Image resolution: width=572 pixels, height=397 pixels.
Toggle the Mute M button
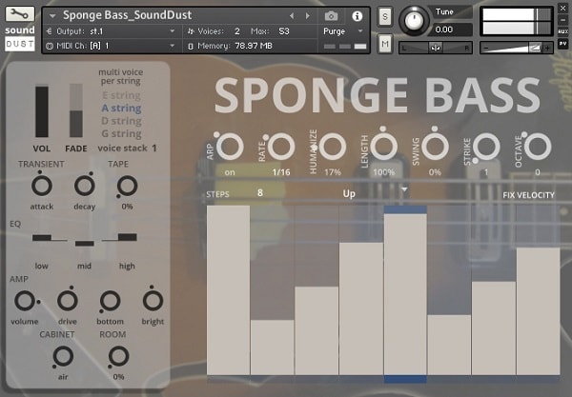pyautogui.click(x=385, y=44)
